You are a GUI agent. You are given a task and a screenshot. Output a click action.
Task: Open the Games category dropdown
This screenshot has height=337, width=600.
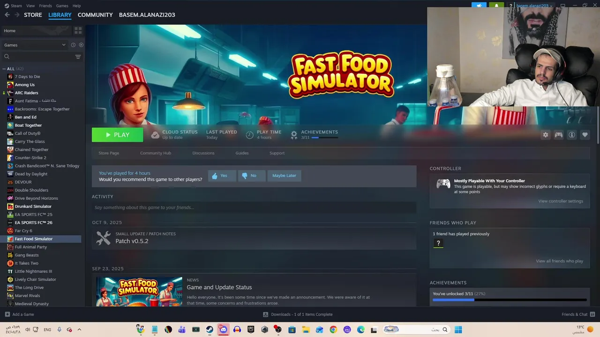pos(35,45)
